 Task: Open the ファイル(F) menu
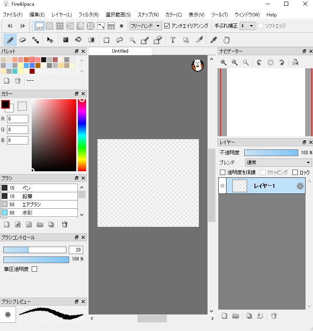point(12,15)
